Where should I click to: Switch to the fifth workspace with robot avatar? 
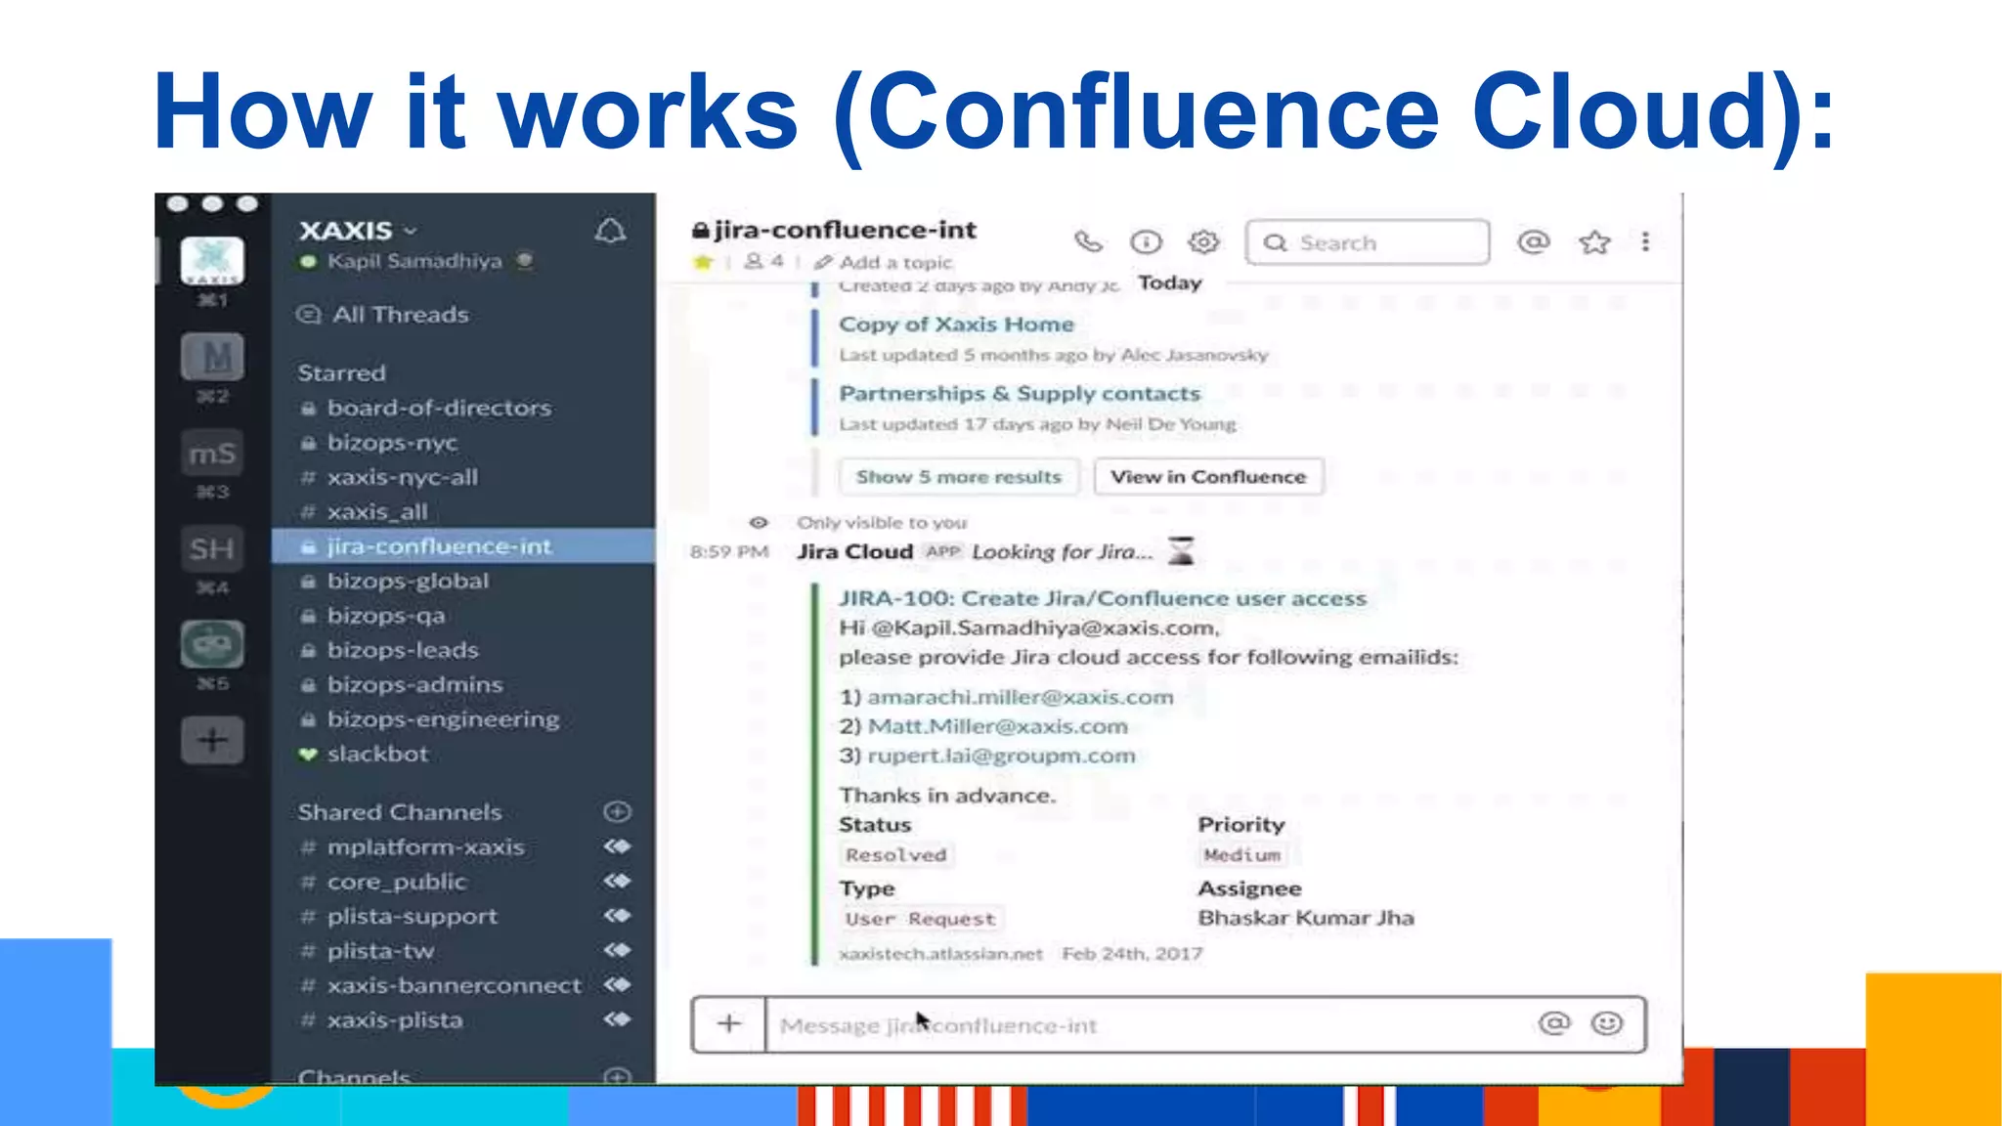(x=212, y=644)
